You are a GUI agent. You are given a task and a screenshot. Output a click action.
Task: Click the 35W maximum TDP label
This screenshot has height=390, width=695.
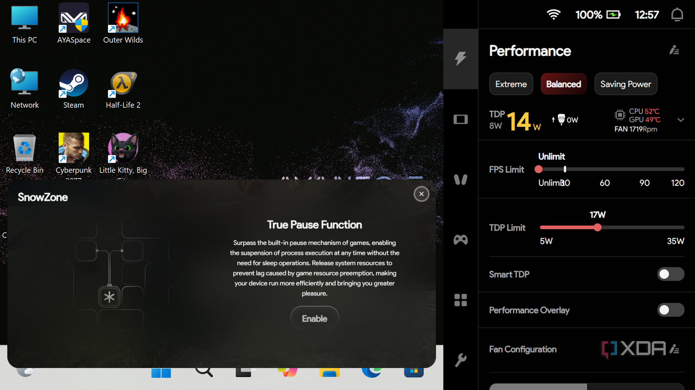click(676, 241)
